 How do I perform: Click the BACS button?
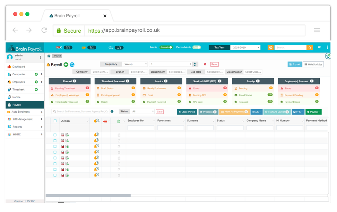click(x=256, y=112)
